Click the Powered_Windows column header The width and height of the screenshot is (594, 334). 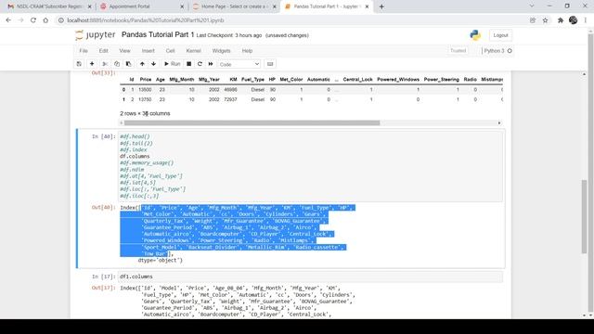click(x=398, y=80)
